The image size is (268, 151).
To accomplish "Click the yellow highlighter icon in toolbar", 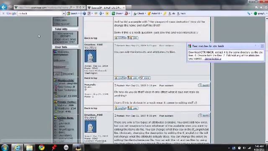I will pos(165,13).
